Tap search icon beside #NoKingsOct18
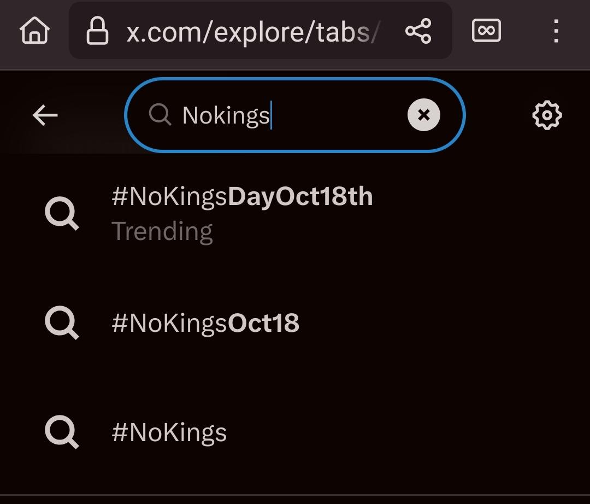Viewport: 590px width, 504px height. point(62,323)
